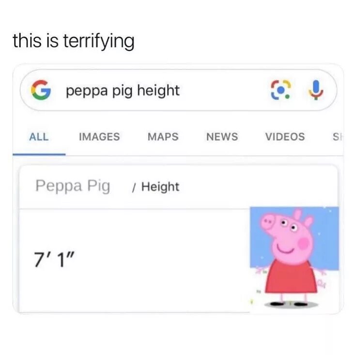Click the blue underline beneath the ALL tab
This screenshot has height=355, width=355.
click(x=39, y=154)
